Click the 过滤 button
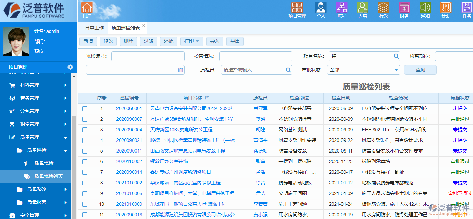Screen dimensions: 473x219 (149, 41)
